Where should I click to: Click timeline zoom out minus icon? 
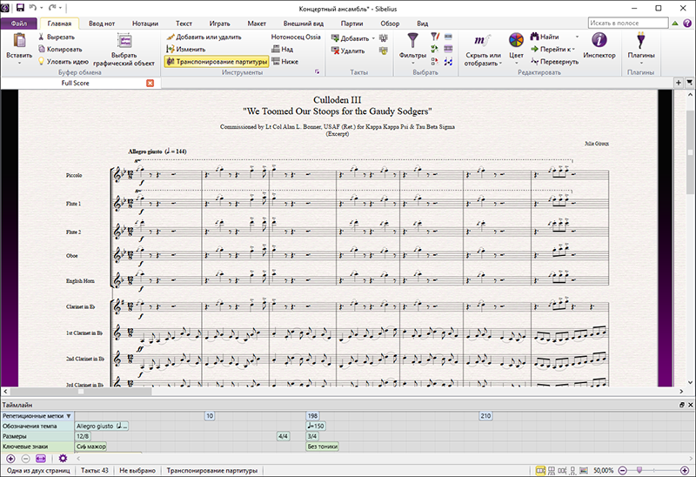(x=26, y=459)
